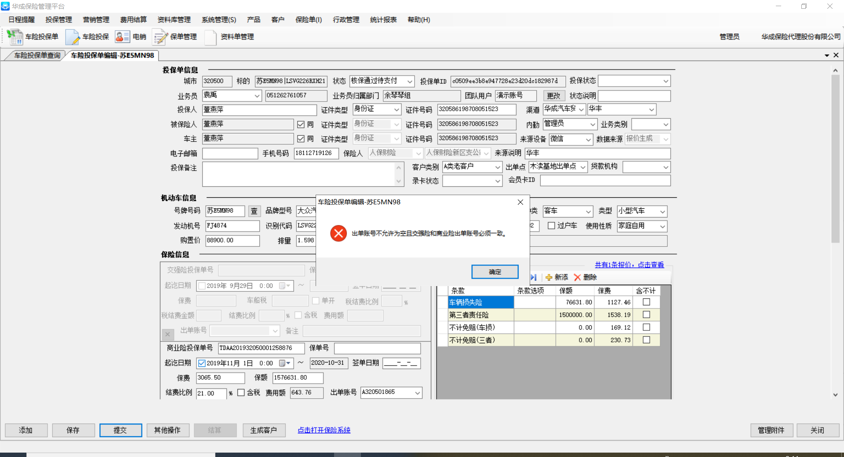Expand the 使用性质 家庭自用 dropdown
This screenshot has width=844, height=457.
point(662,226)
